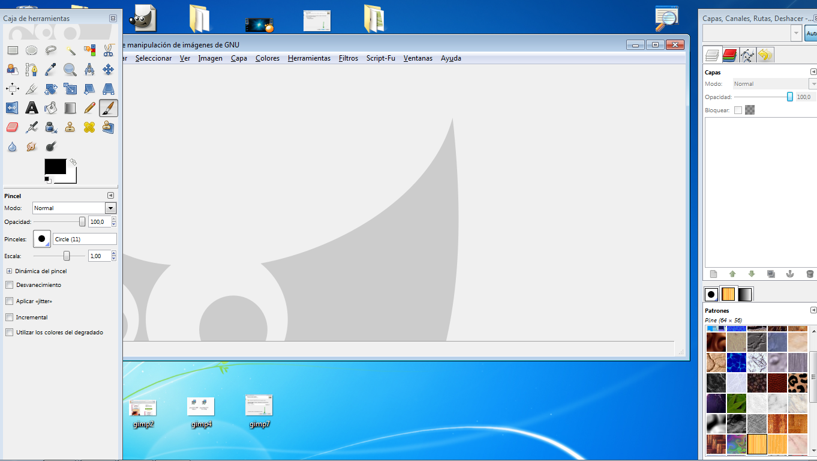Toggle the Incremental checkbox
This screenshot has height=461, width=817.
pyautogui.click(x=9, y=317)
